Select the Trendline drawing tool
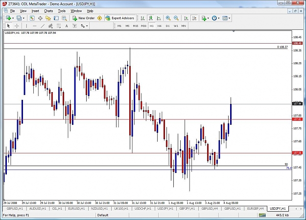The width and height of the screenshot is (306, 220). 43,26
